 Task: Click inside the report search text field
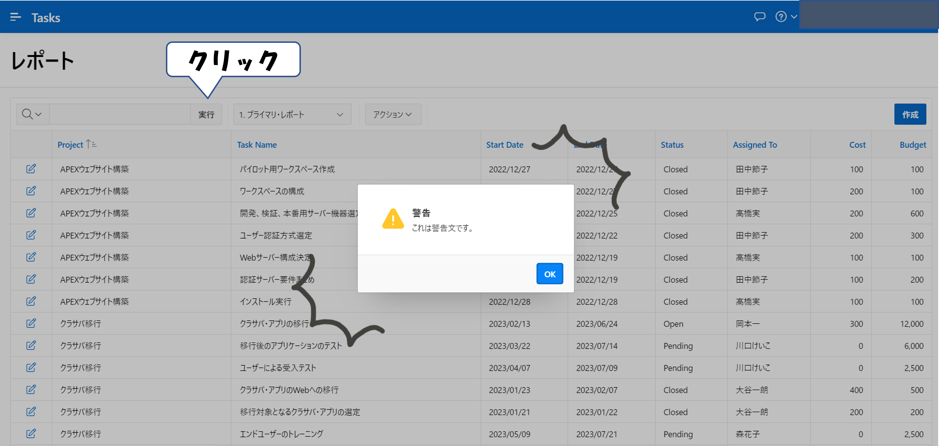(x=120, y=114)
